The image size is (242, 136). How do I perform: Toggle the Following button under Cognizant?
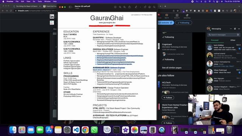pos(168,60)
